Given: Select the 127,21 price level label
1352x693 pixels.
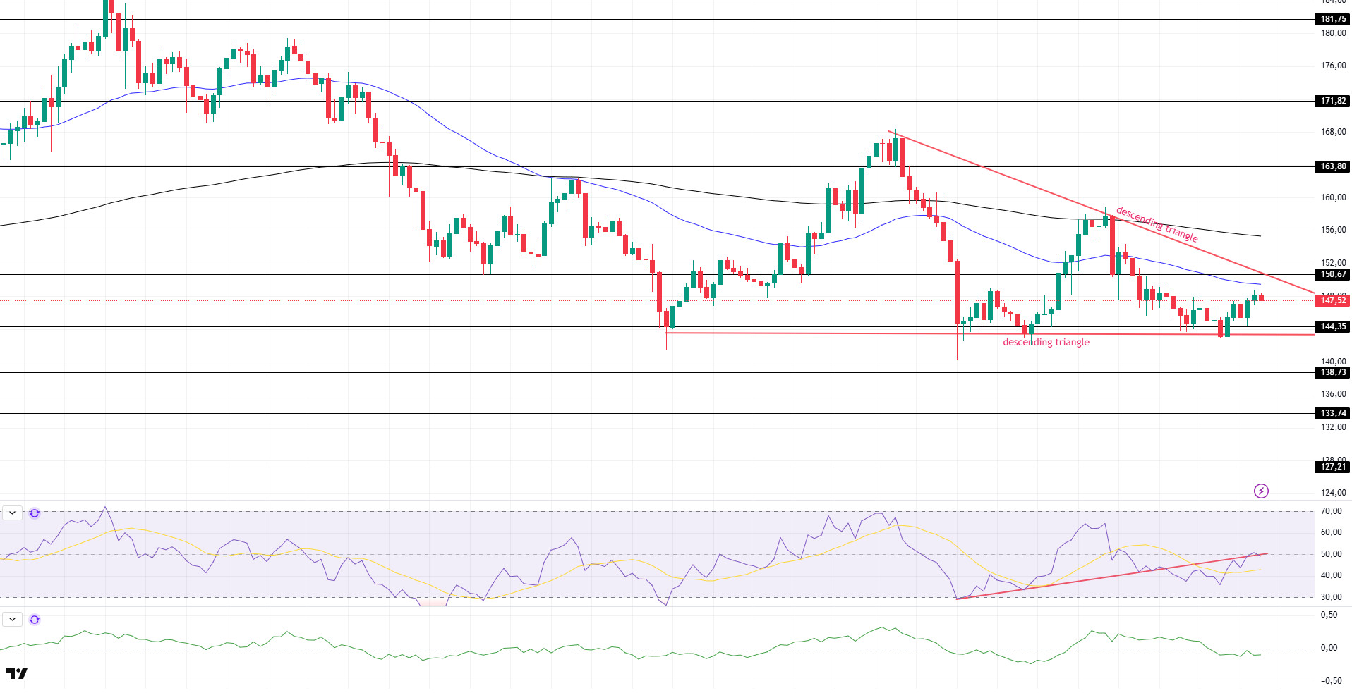Looking at the screenshot, I should click(1333, 467).
